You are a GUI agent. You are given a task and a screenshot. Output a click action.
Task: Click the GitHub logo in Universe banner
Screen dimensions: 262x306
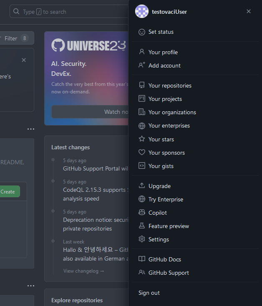[x=58, y=45]
